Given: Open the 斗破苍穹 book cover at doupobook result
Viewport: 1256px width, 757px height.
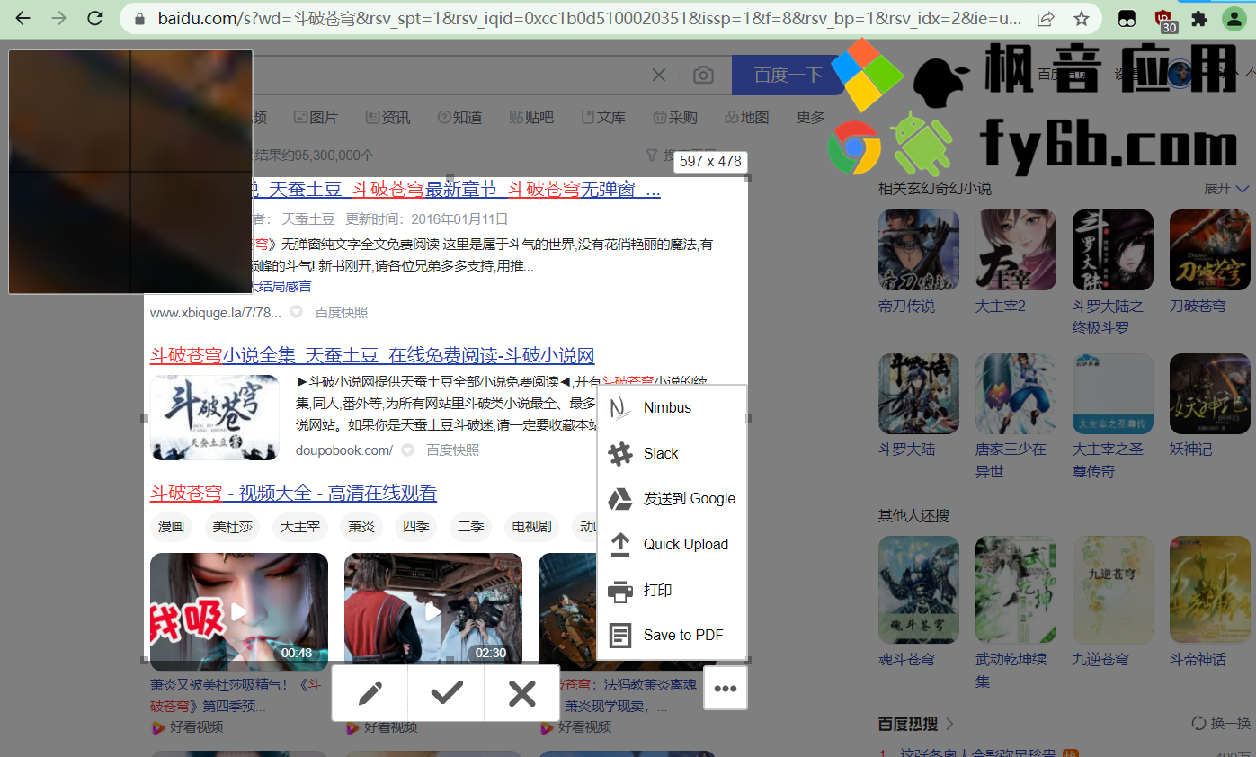Looking at the screenshot, I should (x=215, y=417).
